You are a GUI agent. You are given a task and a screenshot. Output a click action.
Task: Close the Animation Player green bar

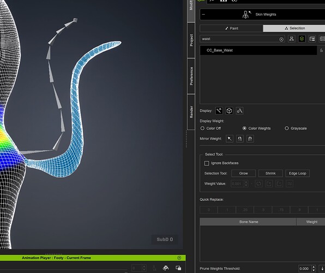pos(179,258)
